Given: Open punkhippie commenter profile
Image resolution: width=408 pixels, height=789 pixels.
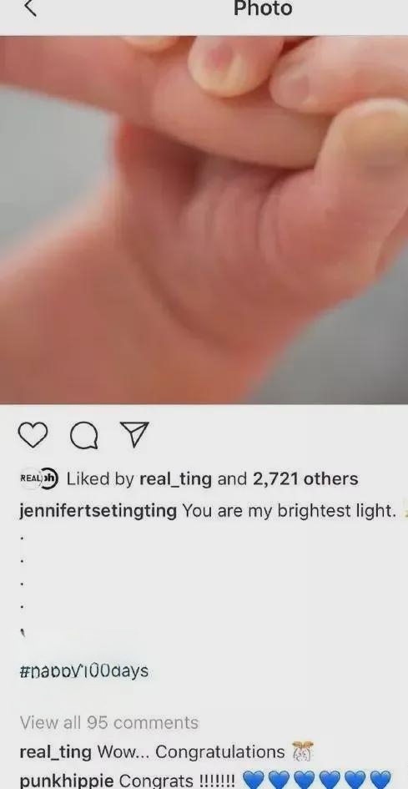Looking at the screenshot, I should coord(66,781).
